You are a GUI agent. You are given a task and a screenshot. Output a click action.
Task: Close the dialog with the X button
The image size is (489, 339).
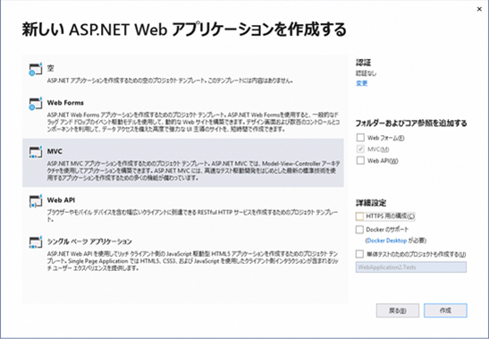(479, 9)
